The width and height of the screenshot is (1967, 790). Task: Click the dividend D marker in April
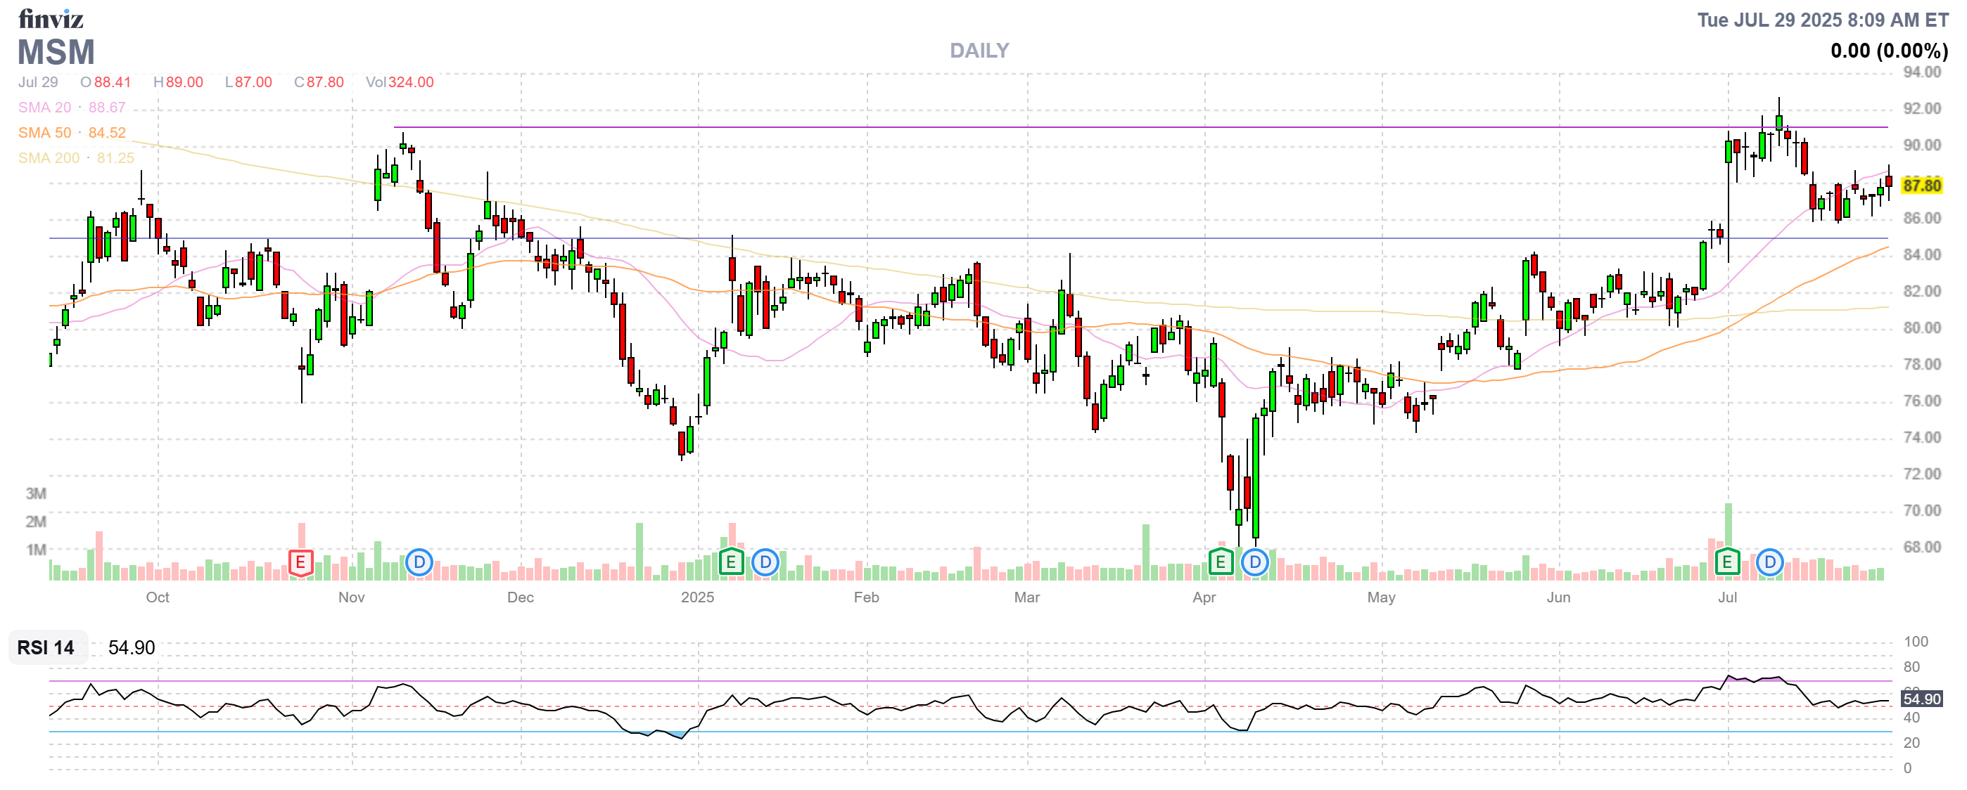[1254, 563]
